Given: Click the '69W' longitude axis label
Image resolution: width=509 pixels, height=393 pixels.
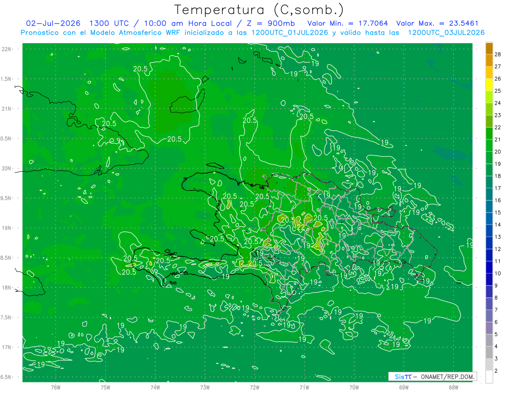Looking at the screenshot, I should (x=403, y=387).
